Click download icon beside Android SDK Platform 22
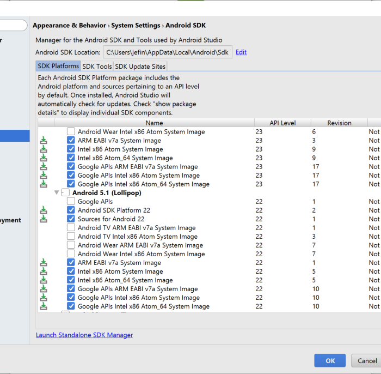 (x=44, y=210)
